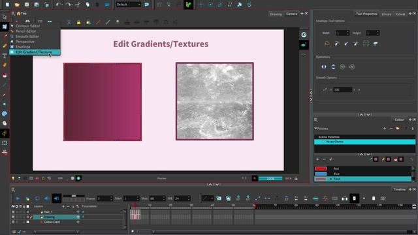This screenshot has height=235, width=418.
Task: Select the active Transform tool in left toolbar
Action: [x=5, y=133]
